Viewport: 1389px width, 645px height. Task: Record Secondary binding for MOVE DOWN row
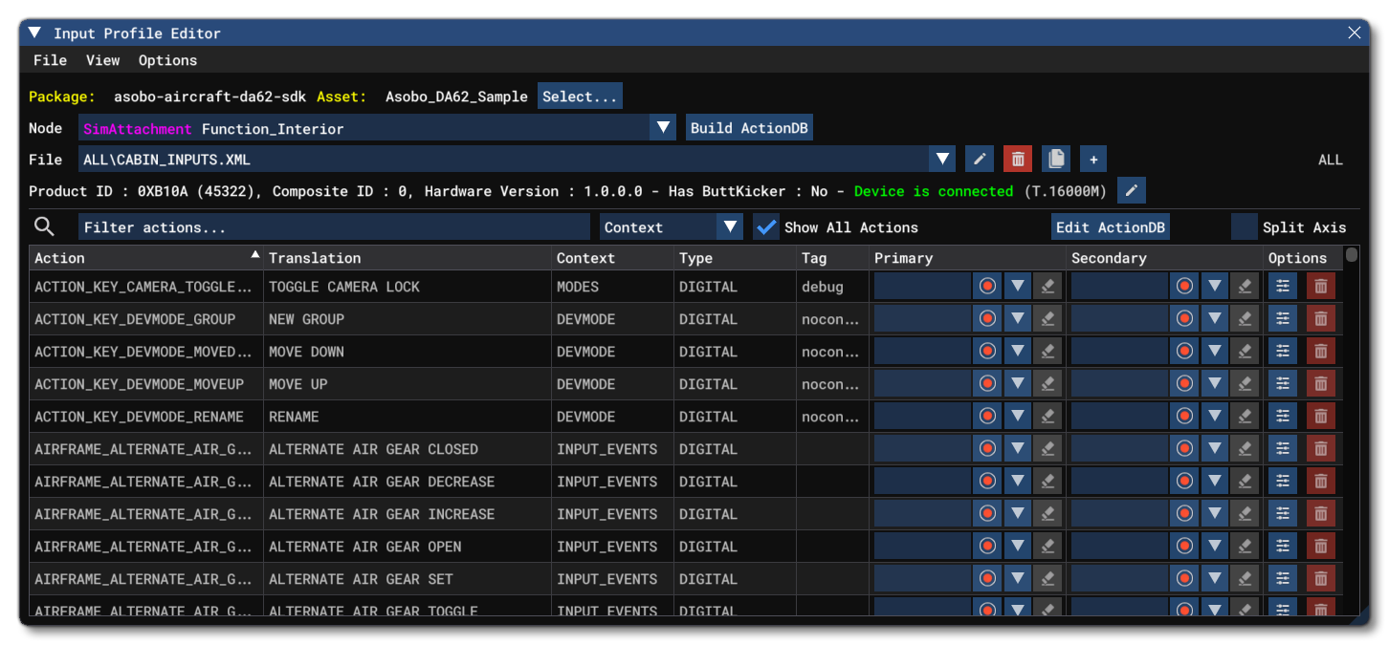tap(1184, 352)
